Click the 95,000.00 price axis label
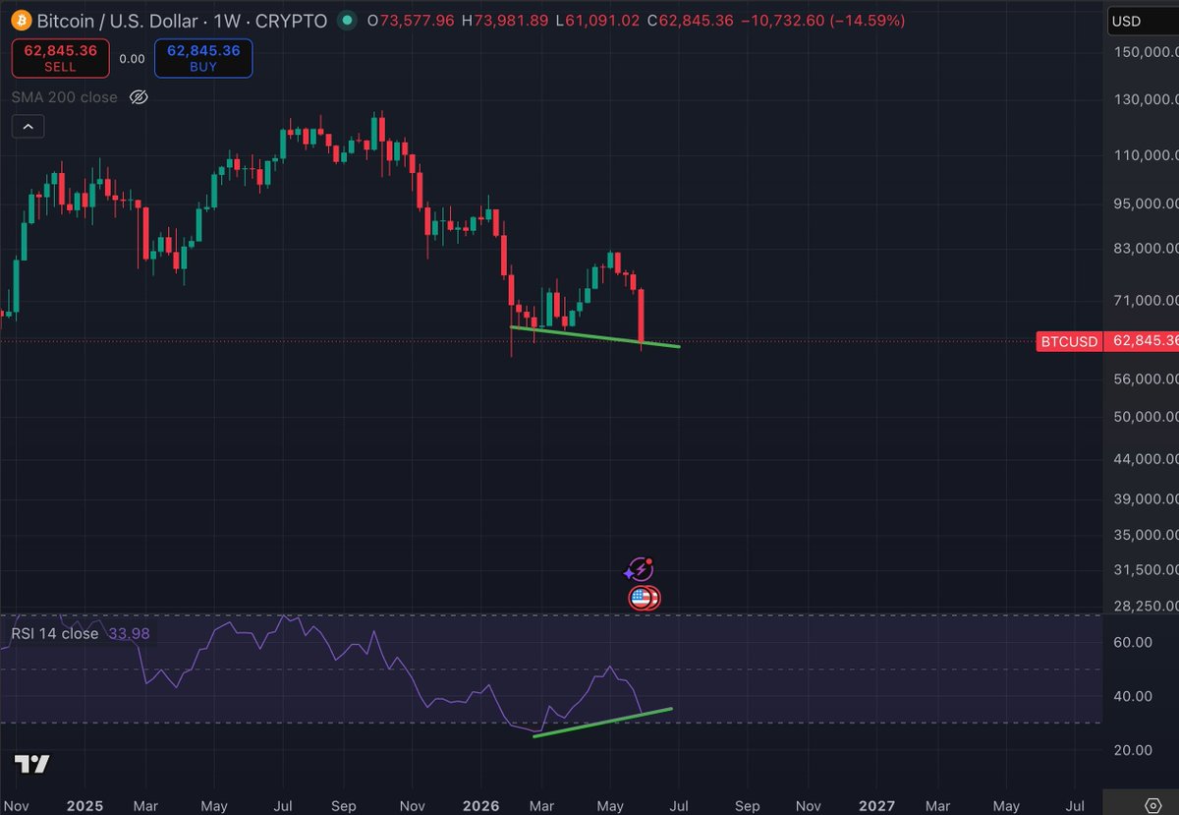Image resolution: width=1179 pixels, height=815 pixels. (x=1146, y=204)
